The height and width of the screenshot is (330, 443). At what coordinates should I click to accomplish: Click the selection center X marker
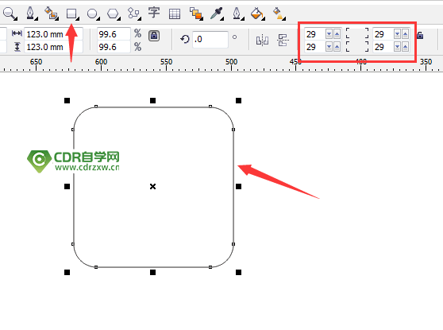[x=153, y=187]
